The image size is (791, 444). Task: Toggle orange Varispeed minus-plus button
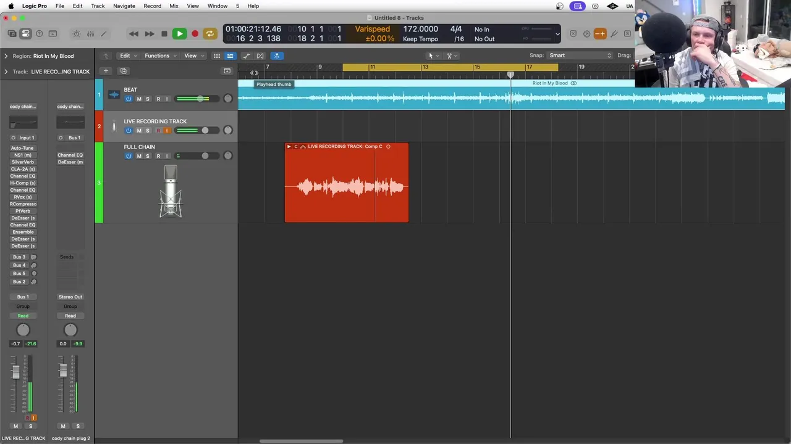[x=600, y=33]
